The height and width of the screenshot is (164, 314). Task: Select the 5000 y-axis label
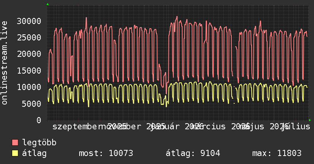coord(32,104)
